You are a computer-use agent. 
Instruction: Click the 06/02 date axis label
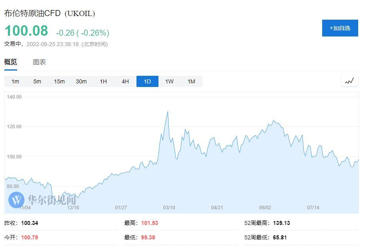pyautogui.click(x=265, y=208)
